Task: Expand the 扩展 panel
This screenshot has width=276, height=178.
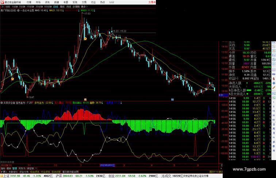Action: click(4, 172)
